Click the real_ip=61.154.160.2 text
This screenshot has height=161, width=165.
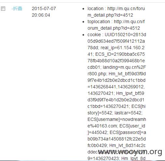123,48
